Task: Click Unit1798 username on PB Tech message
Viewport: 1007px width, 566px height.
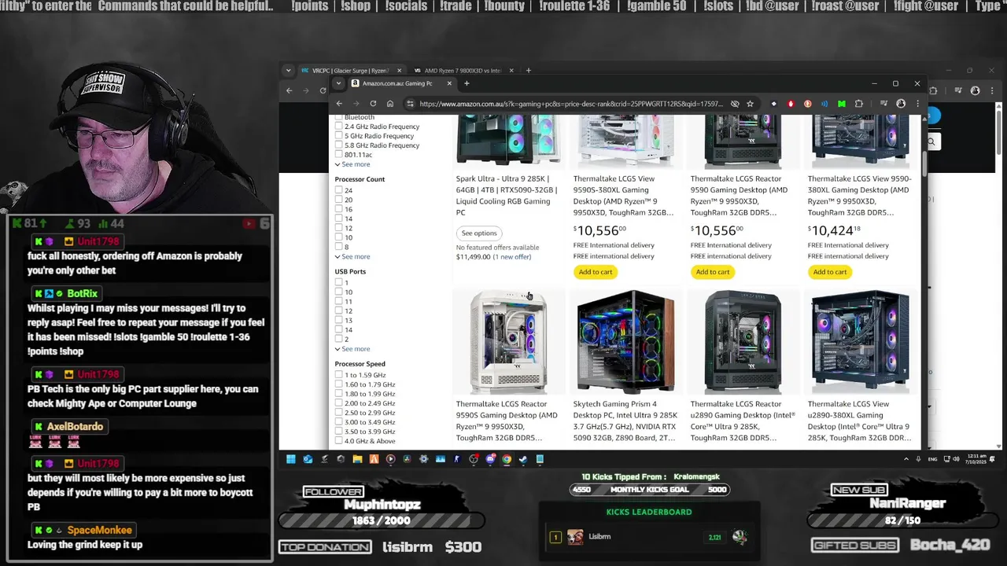Action: click(98, 374)
